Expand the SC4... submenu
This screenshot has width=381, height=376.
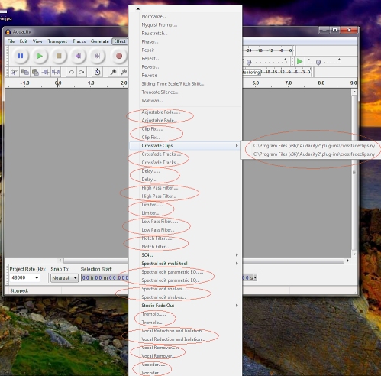click(x=186, y=255)
